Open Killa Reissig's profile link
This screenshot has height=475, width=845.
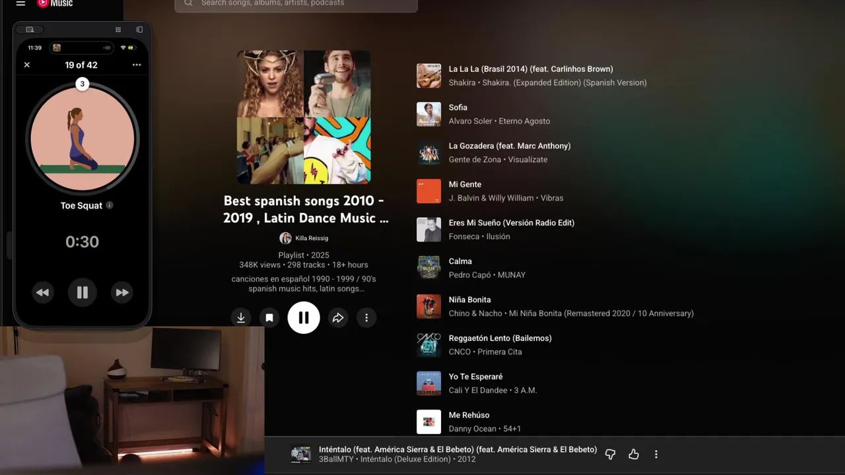coord(304,238)
